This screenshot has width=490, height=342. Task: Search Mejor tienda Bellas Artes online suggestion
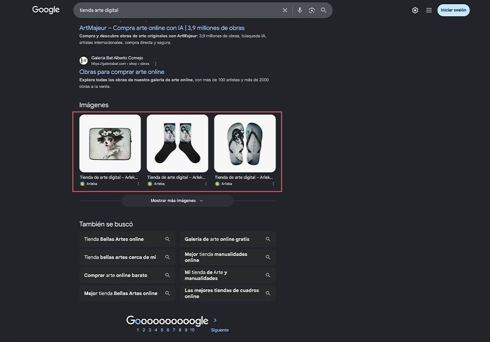coord(127,293)
